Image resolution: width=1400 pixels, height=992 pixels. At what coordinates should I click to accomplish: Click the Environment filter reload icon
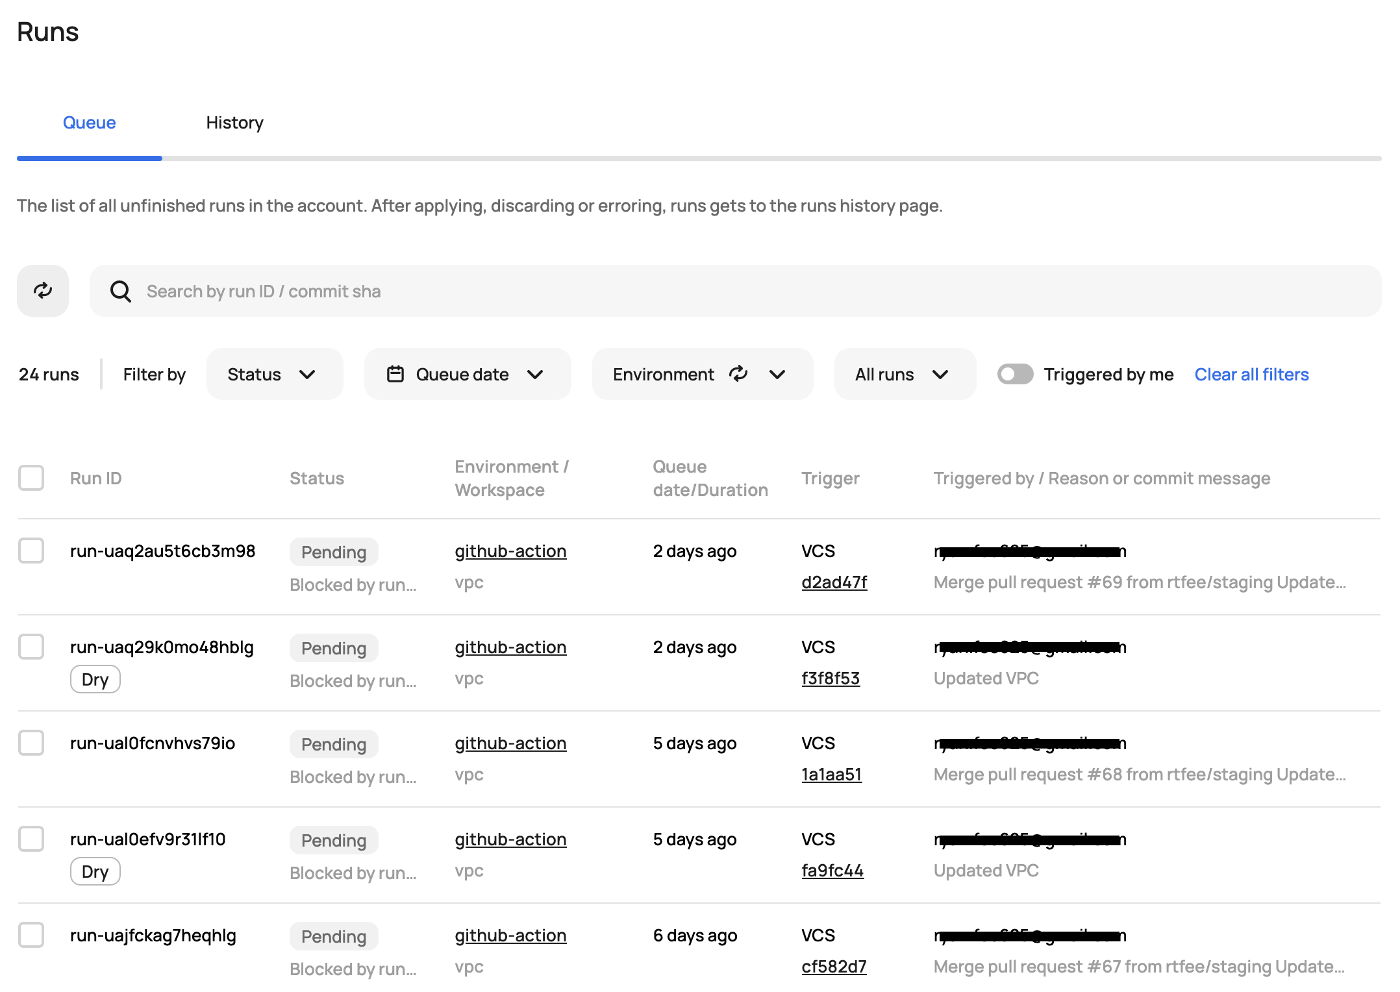[x=738, y=374]
